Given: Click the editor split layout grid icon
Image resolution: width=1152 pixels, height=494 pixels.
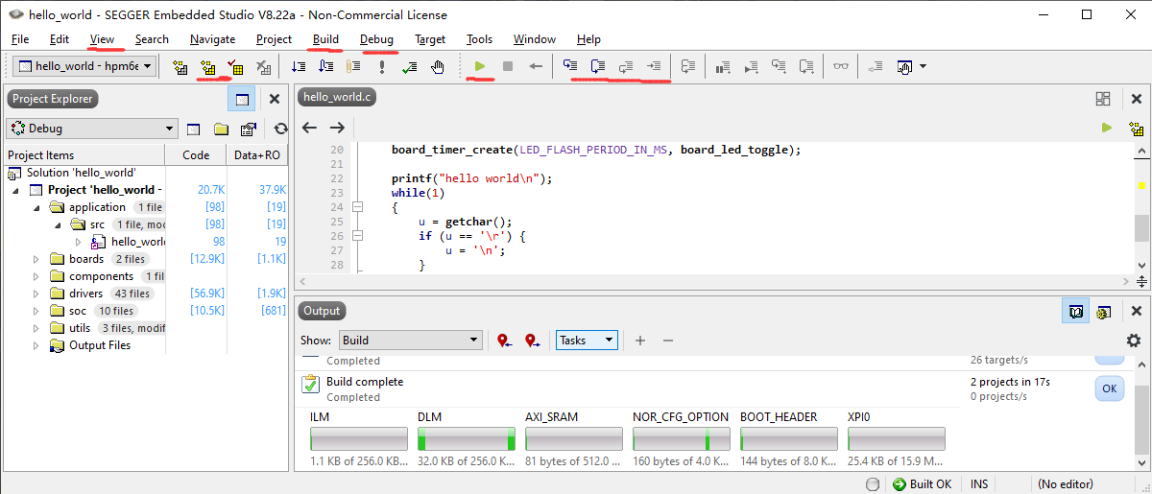Looking at the screenshot, I should coord(1103,98).
